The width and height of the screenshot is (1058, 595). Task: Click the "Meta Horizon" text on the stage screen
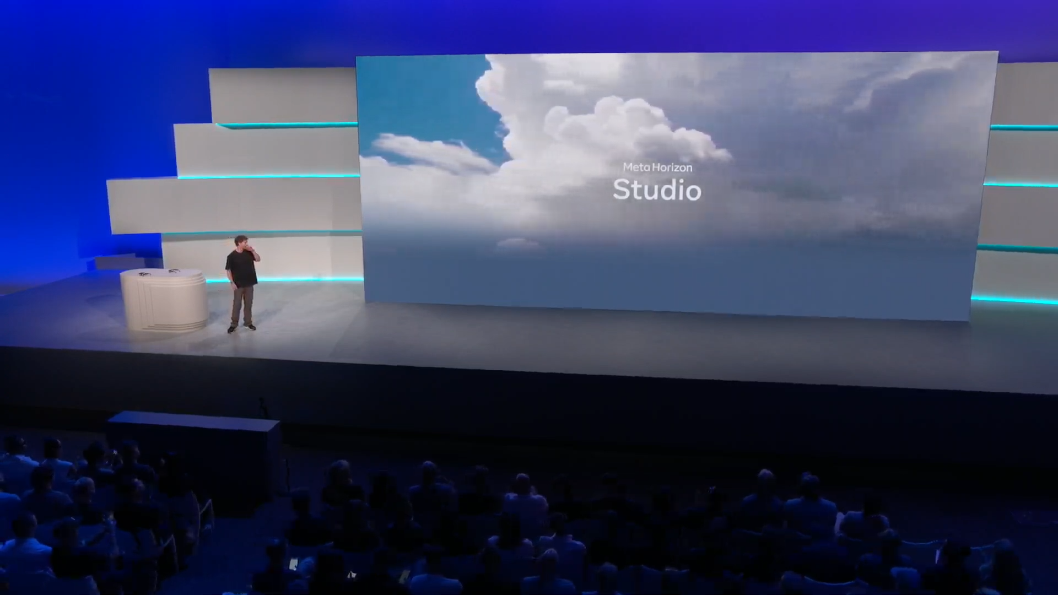(657, 167)
